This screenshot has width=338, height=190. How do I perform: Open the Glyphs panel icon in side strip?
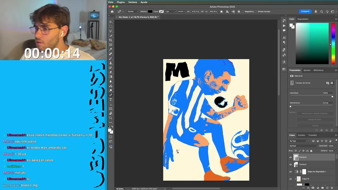pos(284,62)
